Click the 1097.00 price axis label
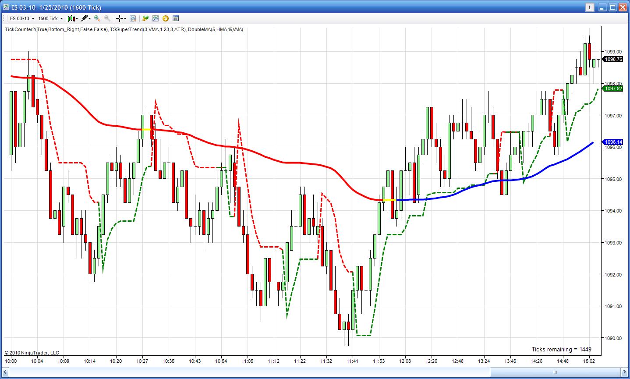Viewport: 630px width, 379px height. point(613,115)
